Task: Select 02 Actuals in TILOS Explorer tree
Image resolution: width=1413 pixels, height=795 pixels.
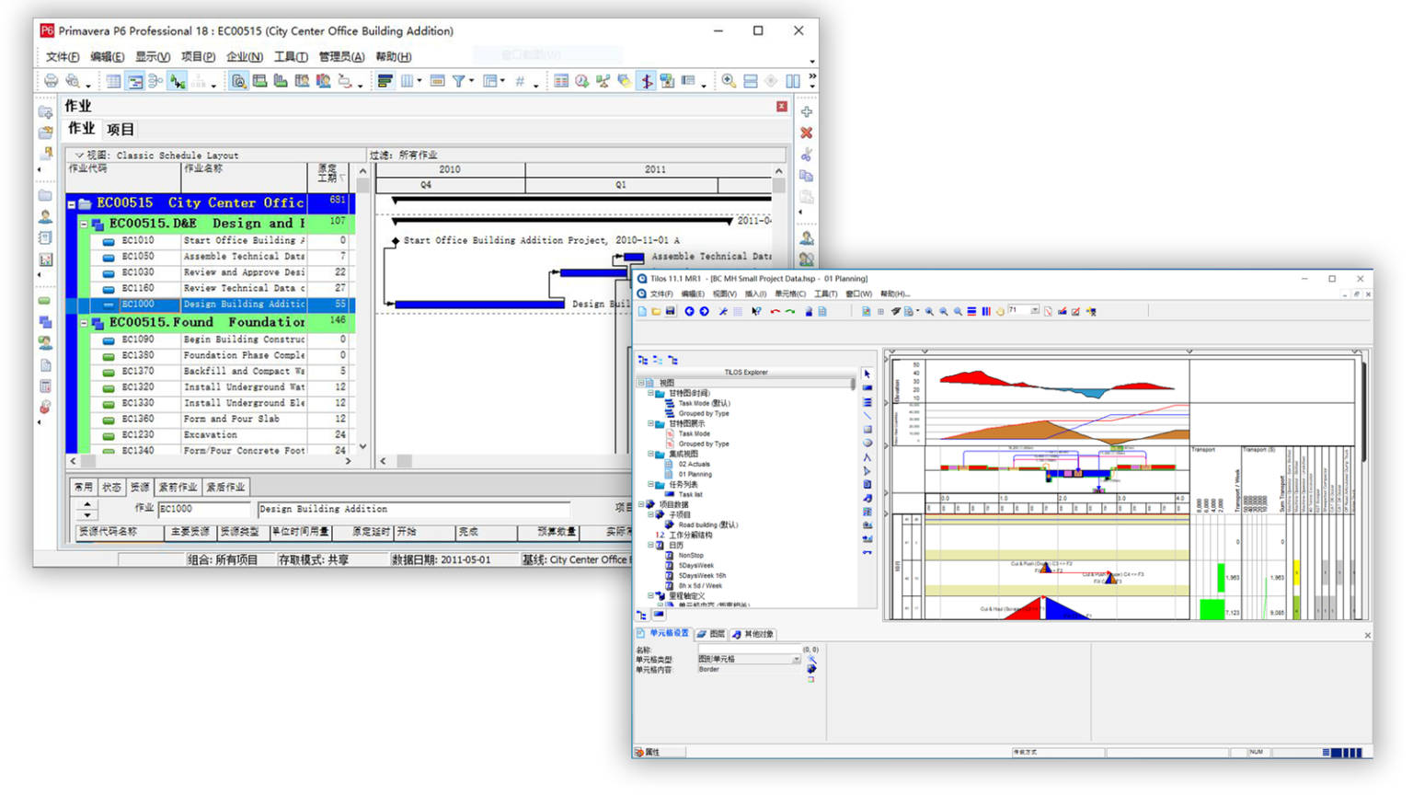Action: tap(695, 465)
